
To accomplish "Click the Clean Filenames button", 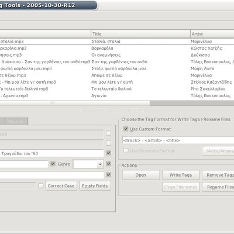I will (x=181, y=187).
